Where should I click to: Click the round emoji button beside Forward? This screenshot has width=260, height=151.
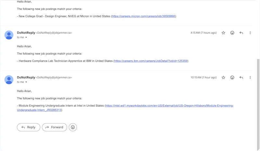click(x=73, y=127)
